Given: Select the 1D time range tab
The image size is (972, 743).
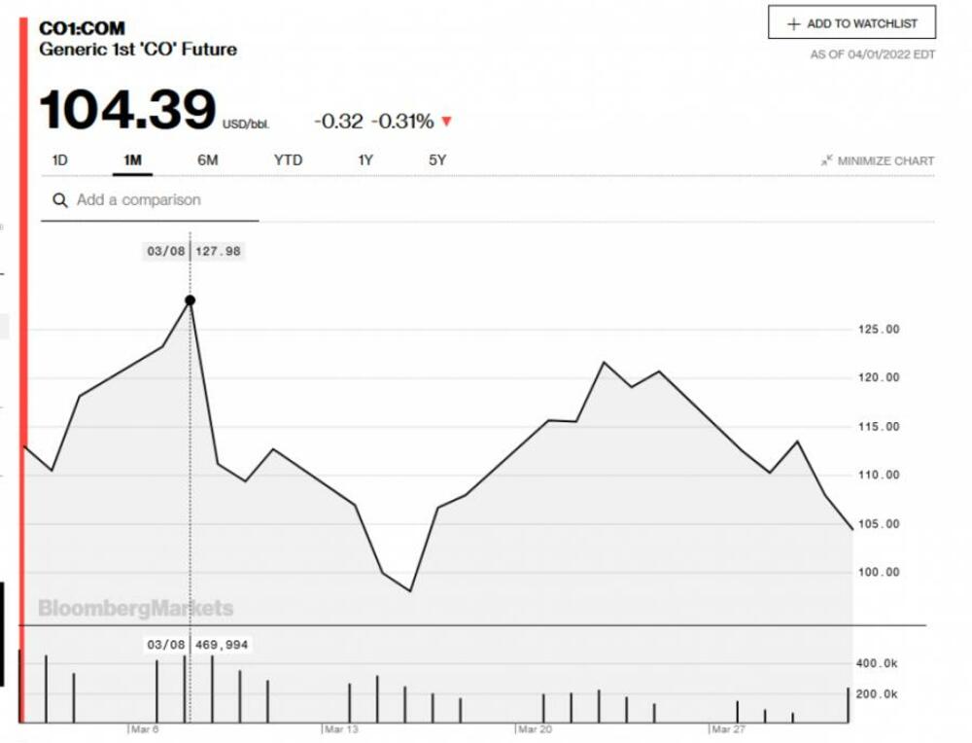Looking at the screenshot, I should click(x=59, y=160).
